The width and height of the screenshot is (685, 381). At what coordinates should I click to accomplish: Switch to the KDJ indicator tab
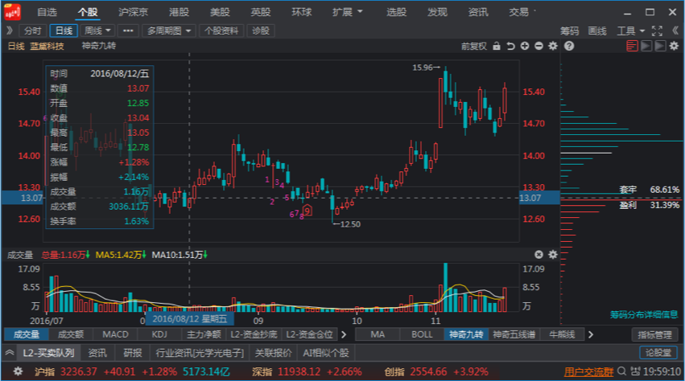pyautogui.click(x=159, y=334)
